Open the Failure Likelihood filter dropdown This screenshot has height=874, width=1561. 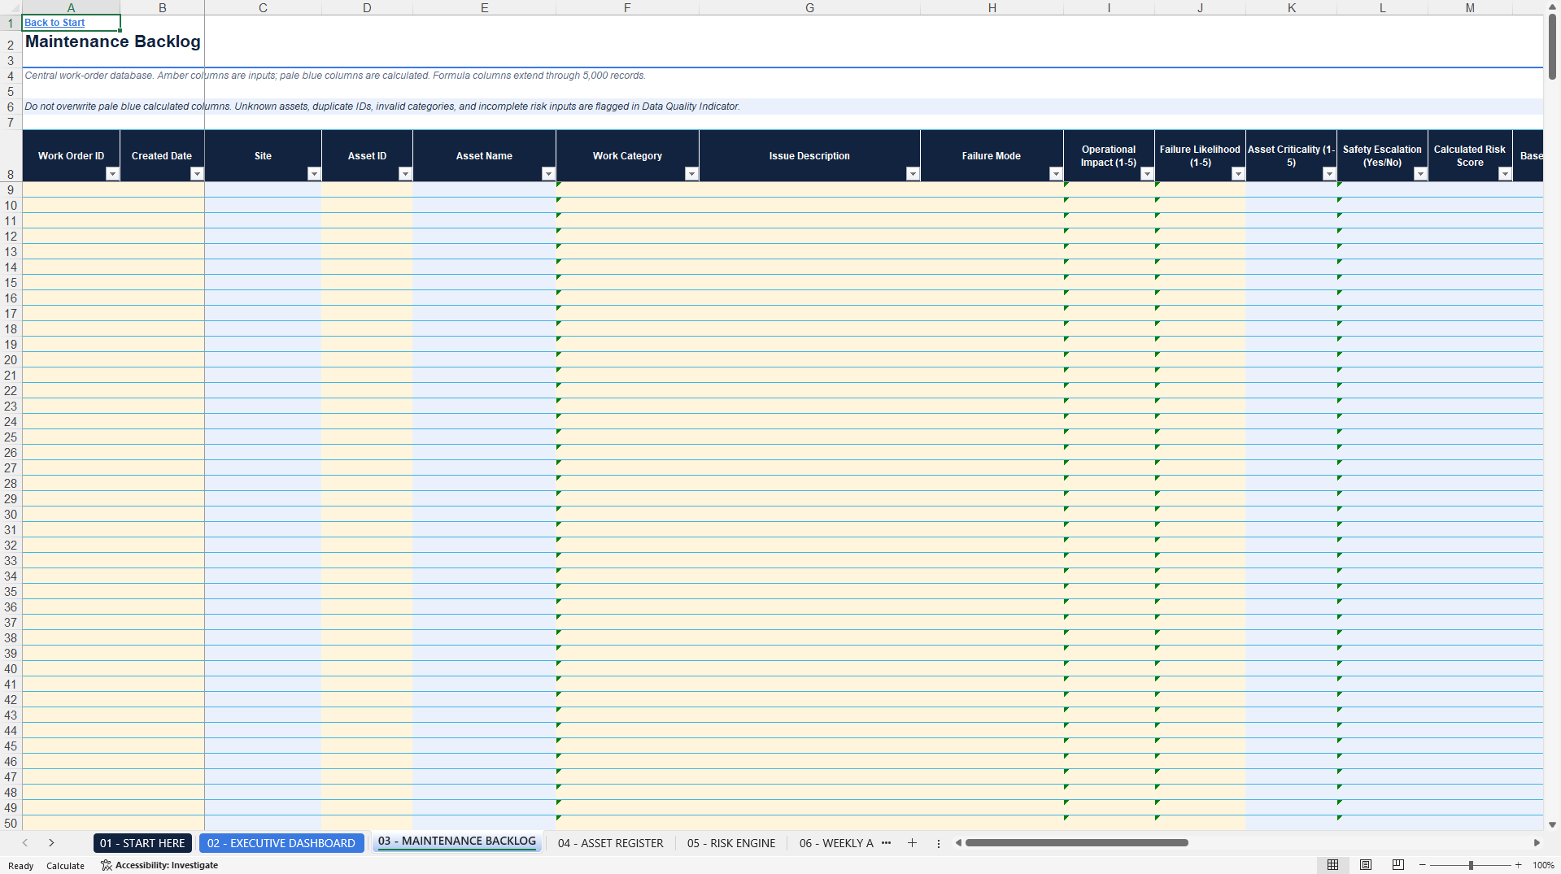click(x=1238, y=174)
